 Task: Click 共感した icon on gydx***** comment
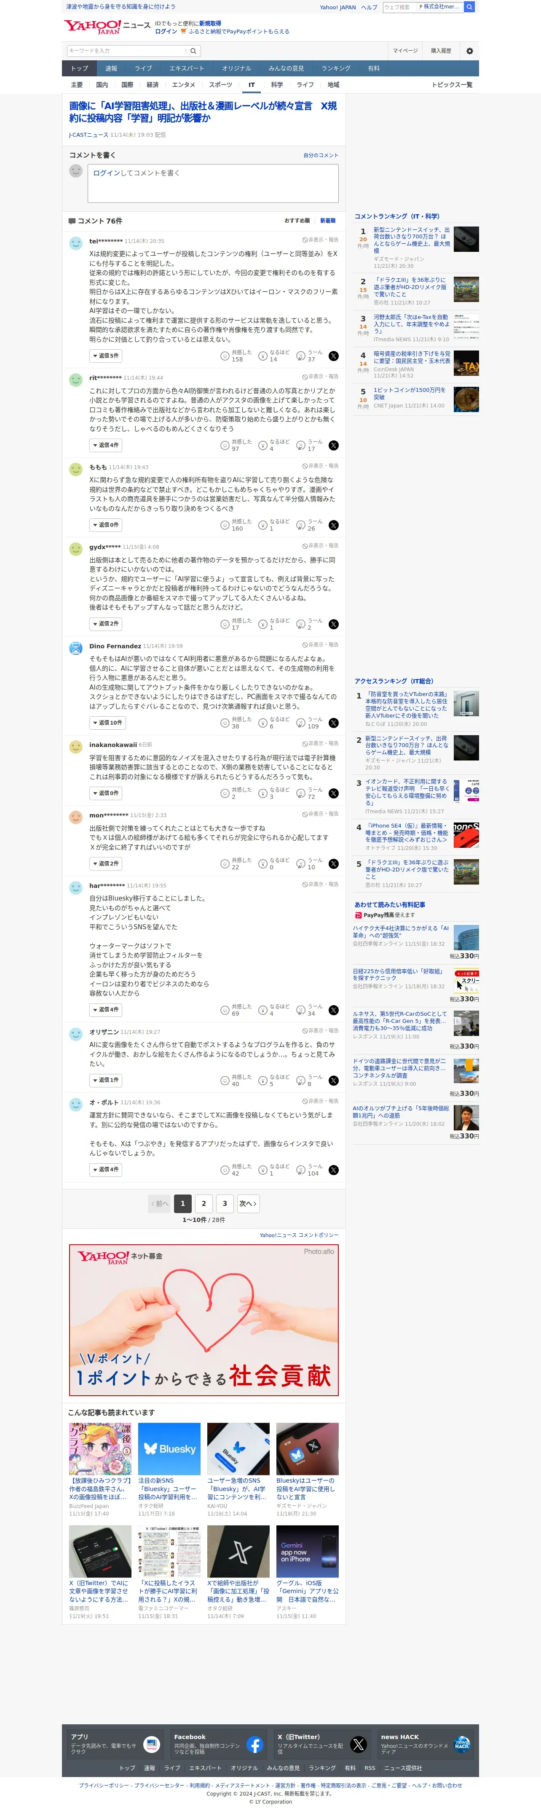(225, 624)
